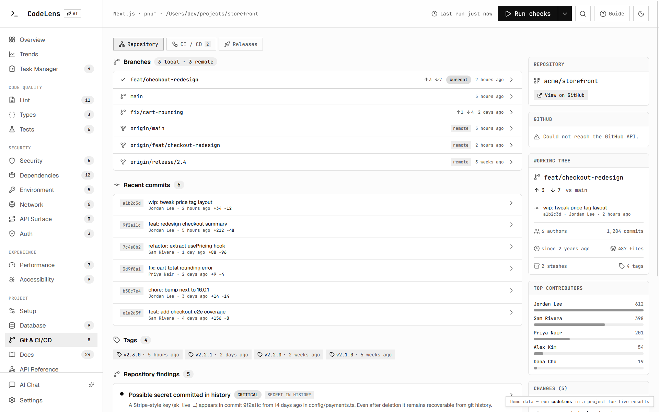659x412 pixels.
Task: Click the API Surface route icon
Action: (12, 219)
